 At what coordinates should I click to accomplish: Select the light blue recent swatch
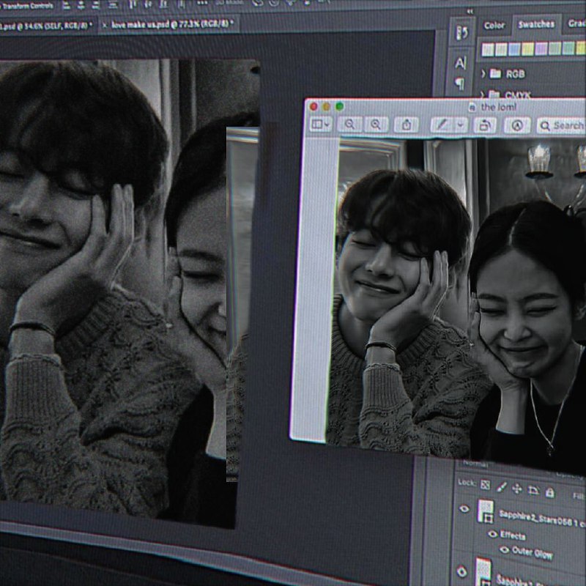(x=514, y=49)
